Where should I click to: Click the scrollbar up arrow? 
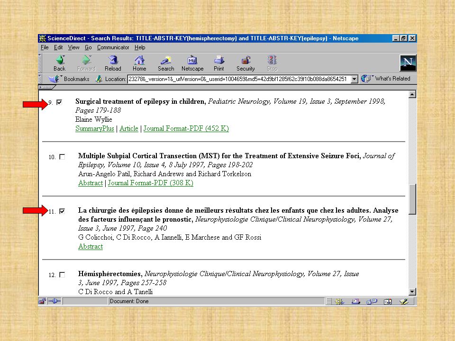(x=412, y=94)
